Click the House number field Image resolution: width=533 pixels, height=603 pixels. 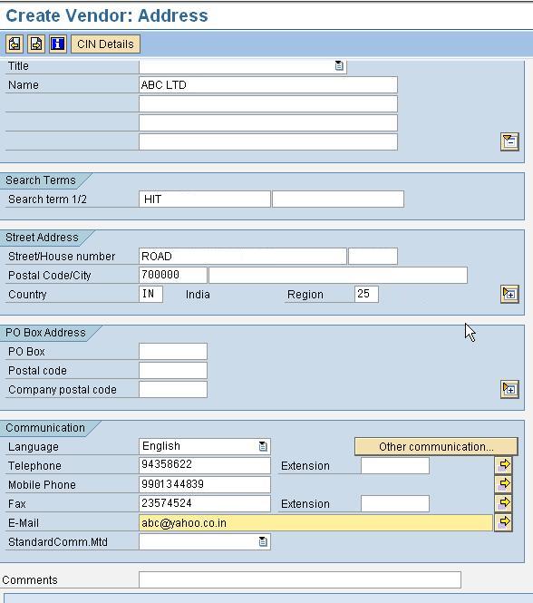pyautogui.click(x=373, y=256)
